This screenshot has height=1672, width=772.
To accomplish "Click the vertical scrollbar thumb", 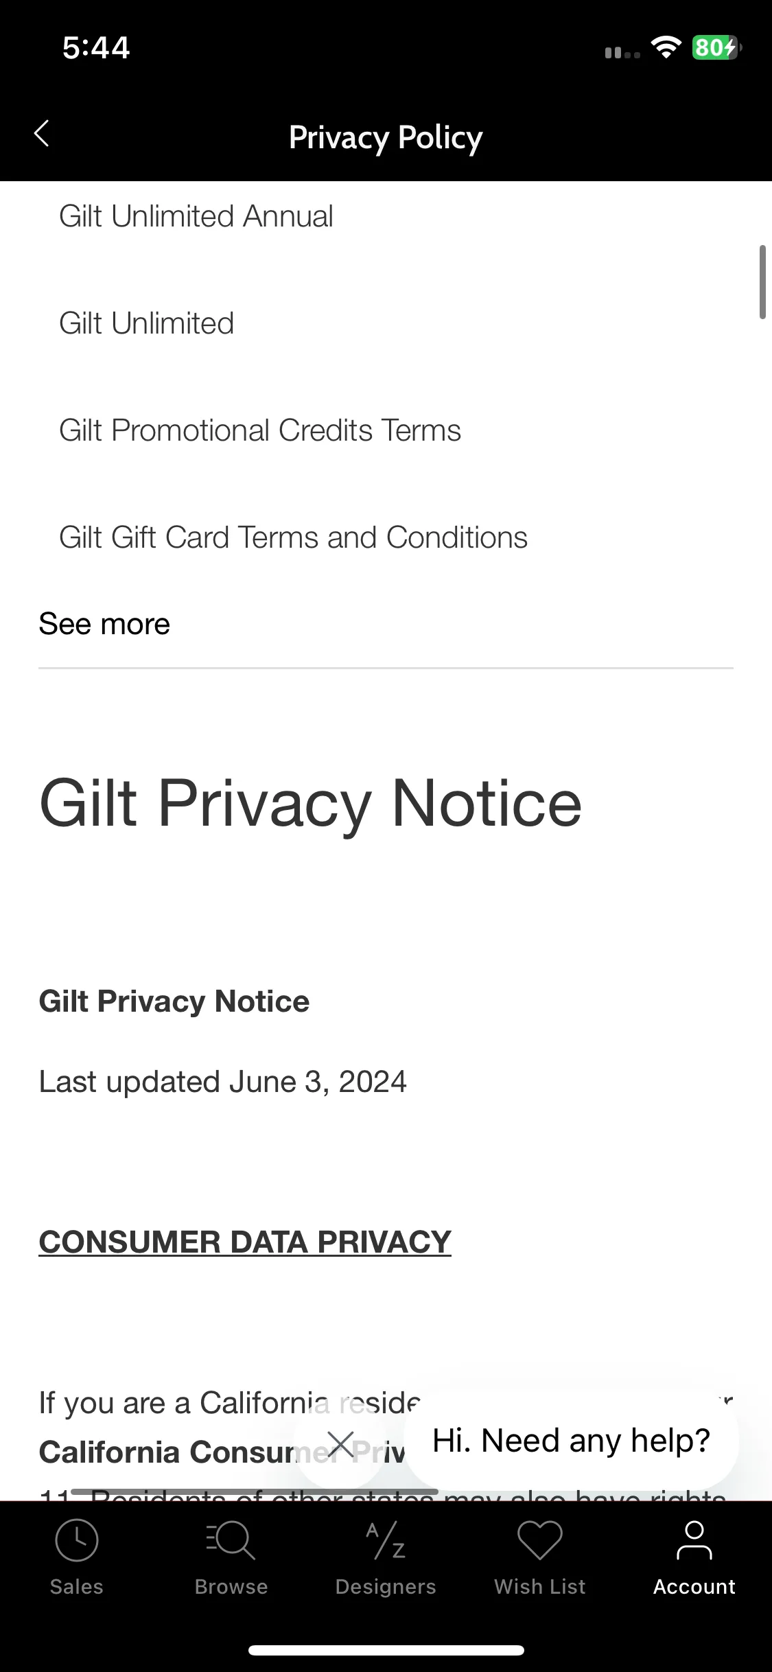I will [x=762, y=282].
